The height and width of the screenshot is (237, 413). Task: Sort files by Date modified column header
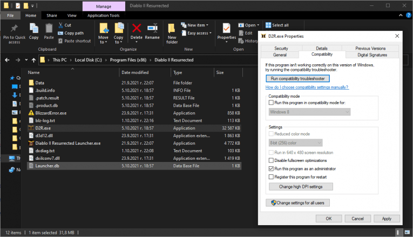point(135,72)
